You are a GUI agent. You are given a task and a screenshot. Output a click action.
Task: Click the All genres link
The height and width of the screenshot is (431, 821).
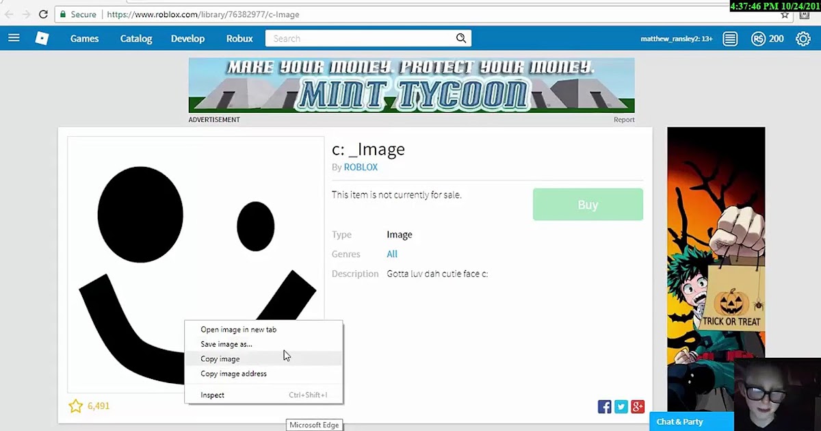(392, 254)
